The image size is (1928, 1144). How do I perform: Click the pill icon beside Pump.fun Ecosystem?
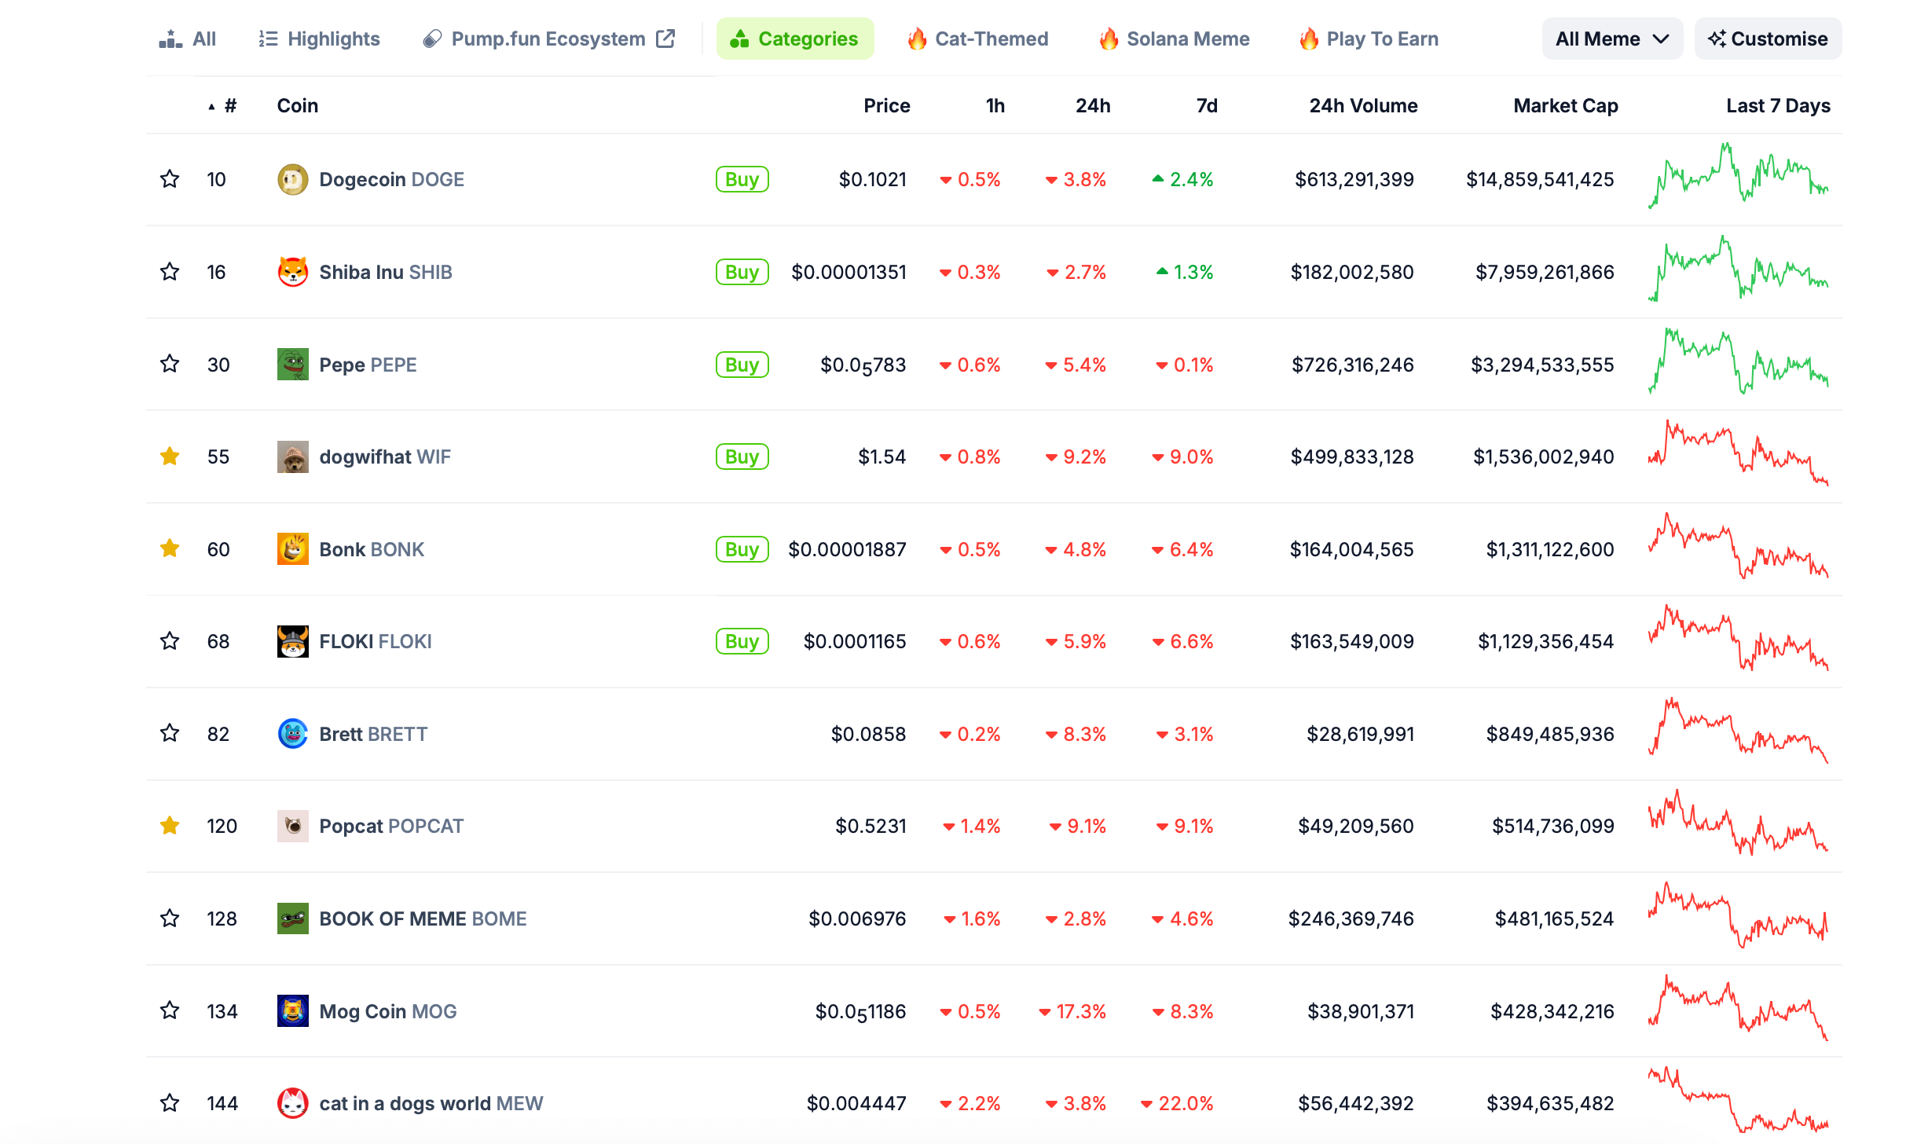[x=431, y=38]
